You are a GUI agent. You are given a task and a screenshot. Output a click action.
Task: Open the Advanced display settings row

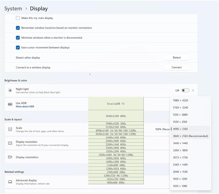pos(48,182)
